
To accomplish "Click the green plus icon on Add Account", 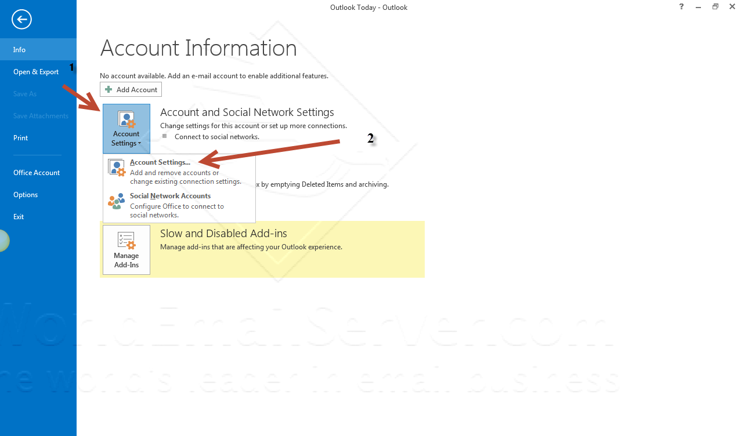I will pos(109,89).
